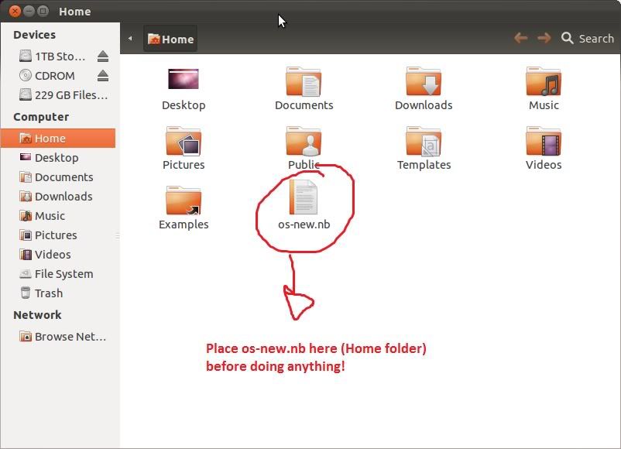Click the File System label in sidebar
Screen dimensions: 621x449
coord(63,274)
